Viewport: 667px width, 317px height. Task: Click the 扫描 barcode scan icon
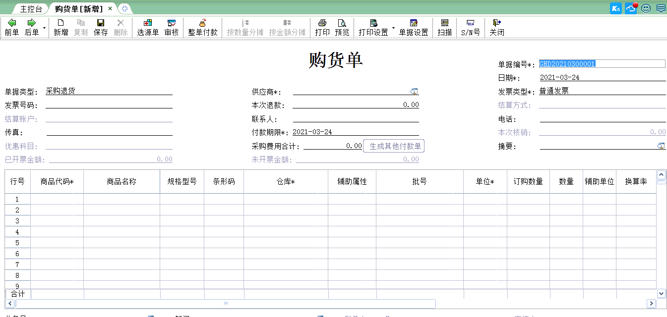pos(444,28)
